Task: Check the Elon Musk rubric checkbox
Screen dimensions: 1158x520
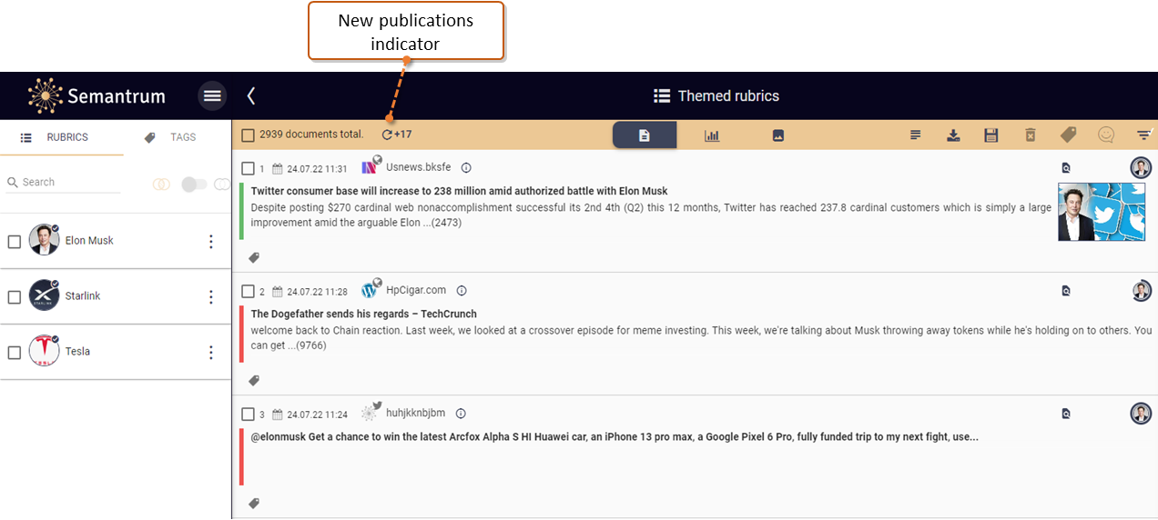Action: pos(15,242)
